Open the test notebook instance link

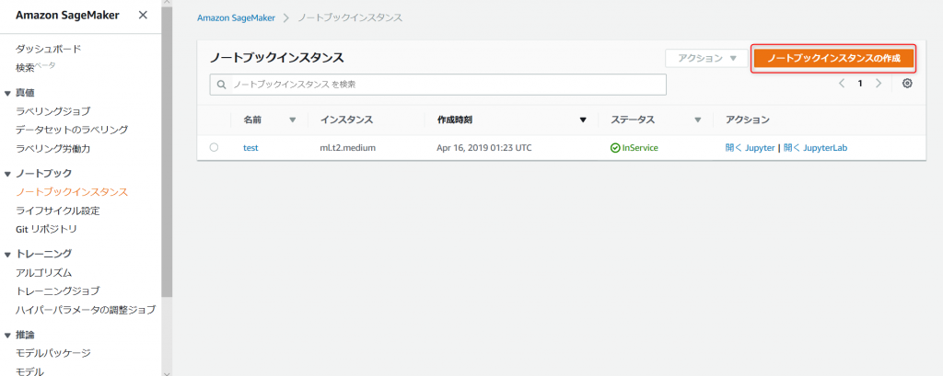coord(250,148)
